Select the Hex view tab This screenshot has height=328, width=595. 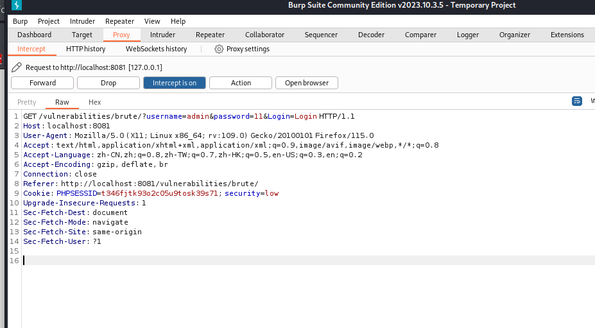(x=94, y=102)
